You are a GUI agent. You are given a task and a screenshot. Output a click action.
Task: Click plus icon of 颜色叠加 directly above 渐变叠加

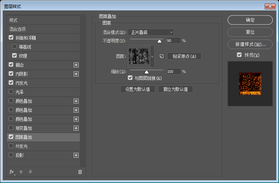[x=76, y=119]
